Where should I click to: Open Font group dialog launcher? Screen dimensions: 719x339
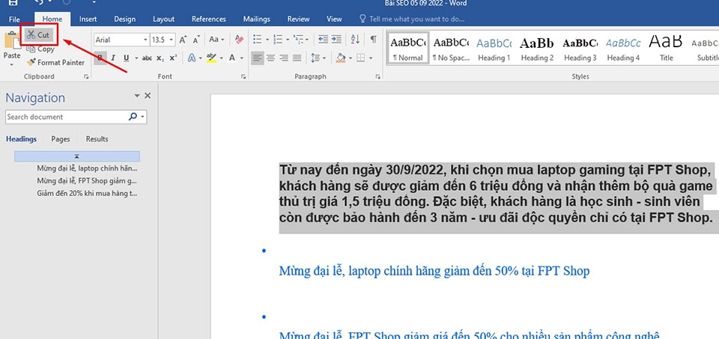click(x=243, y=77)
